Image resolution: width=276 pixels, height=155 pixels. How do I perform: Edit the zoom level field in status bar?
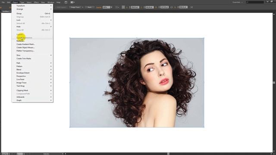(x=5, y=154)
